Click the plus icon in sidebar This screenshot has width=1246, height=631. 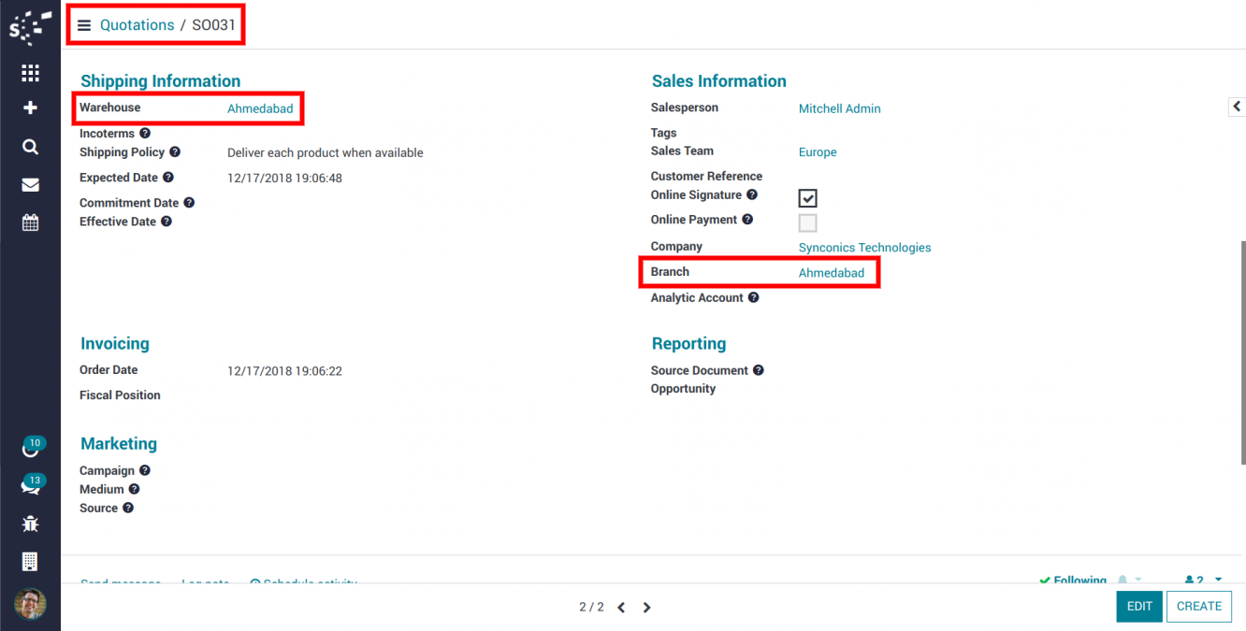pos(30,108)
